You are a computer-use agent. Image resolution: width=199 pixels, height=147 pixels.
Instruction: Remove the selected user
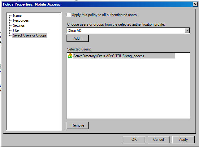[78, 125]
